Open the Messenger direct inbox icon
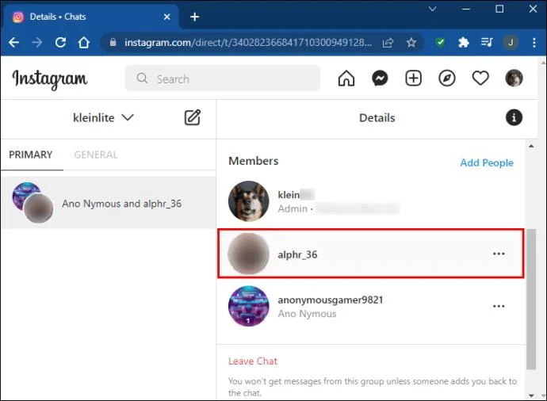The width and height of the screenshot is (547, 401). (380, 78)
